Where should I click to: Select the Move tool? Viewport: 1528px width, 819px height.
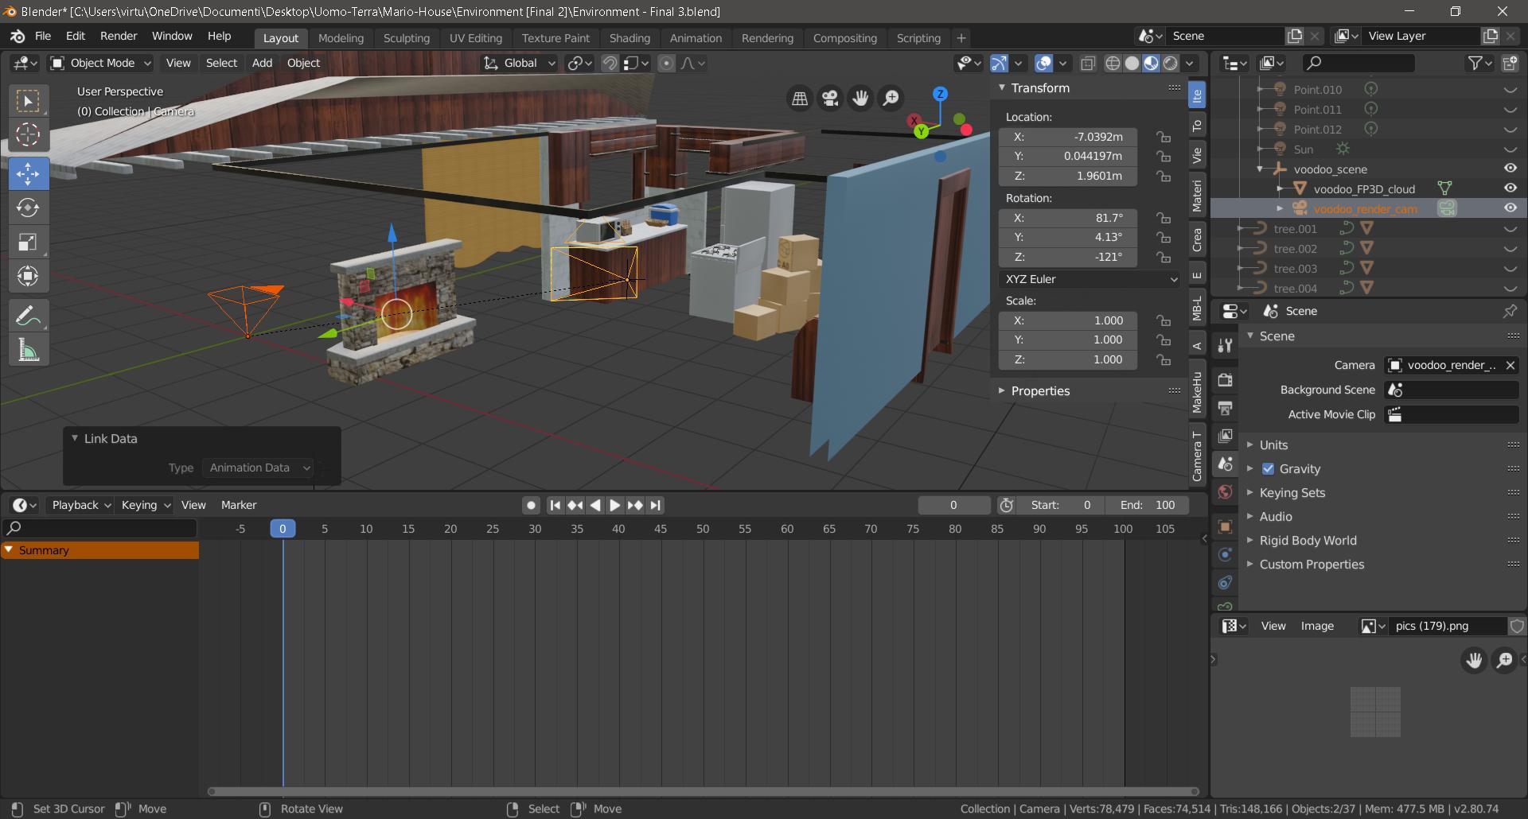[x=28, y=173]
